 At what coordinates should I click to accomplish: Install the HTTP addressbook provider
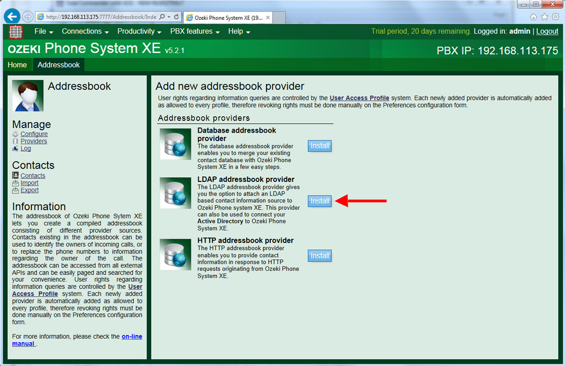320,256
